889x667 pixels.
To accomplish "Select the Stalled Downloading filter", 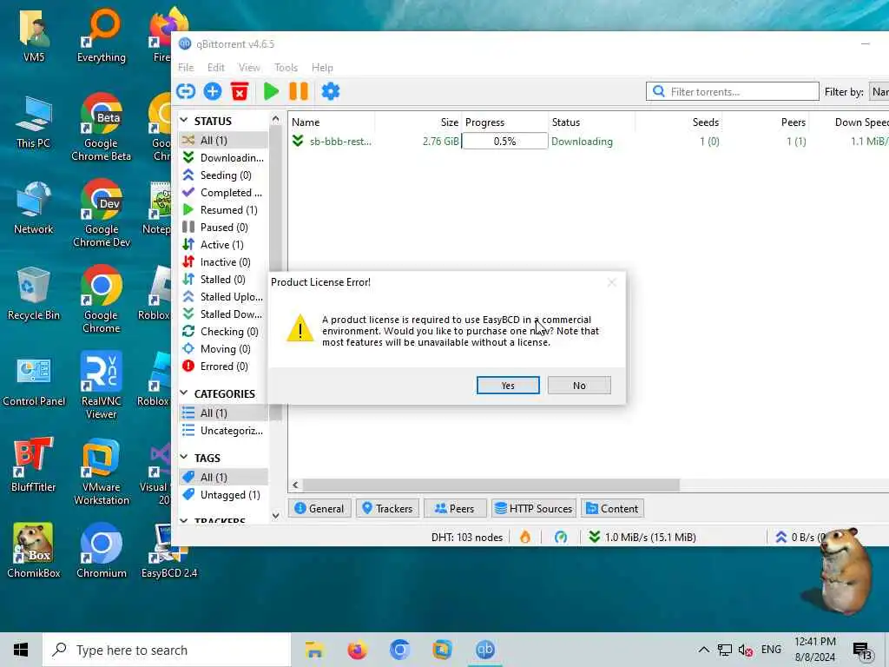I will click(223, 314).
